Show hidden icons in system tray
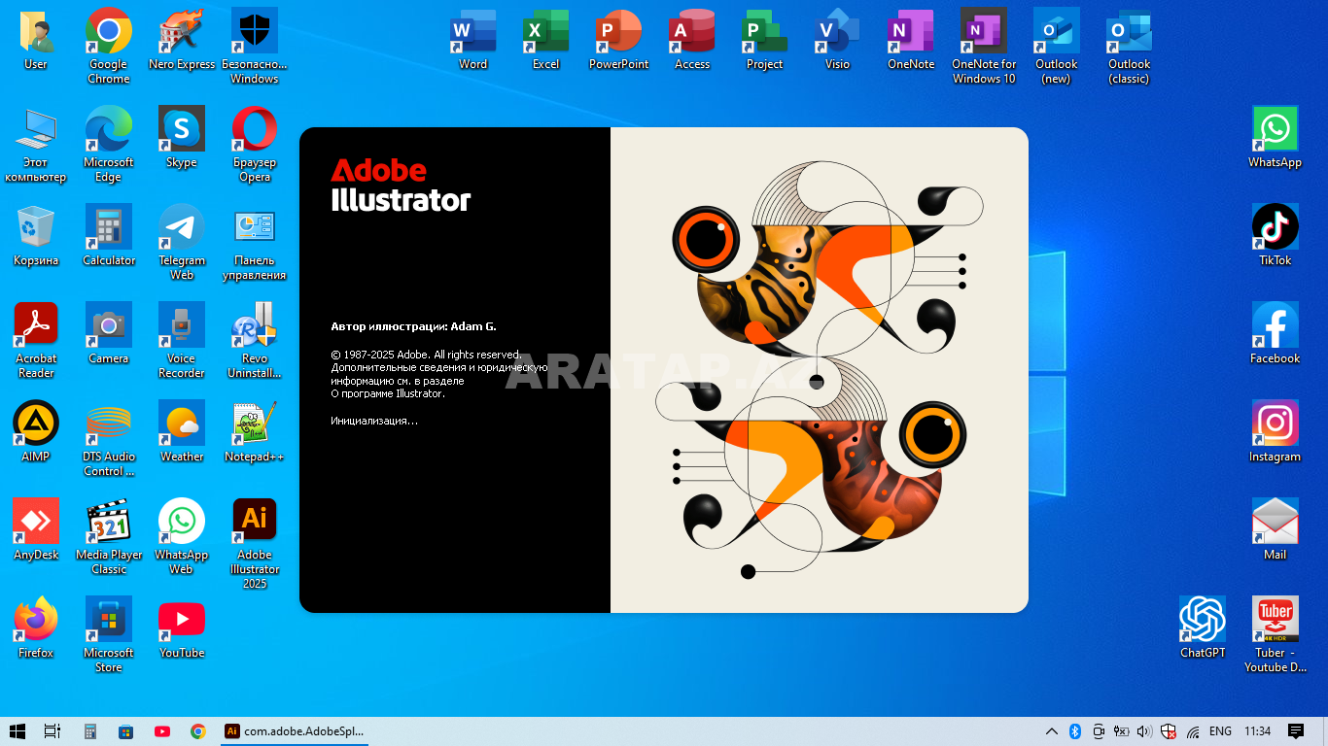This screenshot has width=1328, height=746. 1052,731
